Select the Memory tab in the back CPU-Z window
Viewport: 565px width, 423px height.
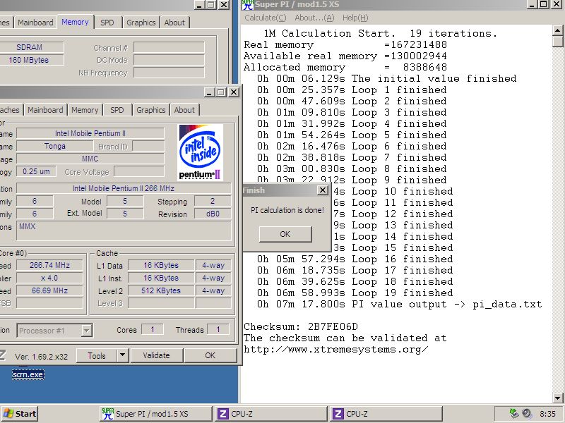pyautogui.click(x=75, y=22)
